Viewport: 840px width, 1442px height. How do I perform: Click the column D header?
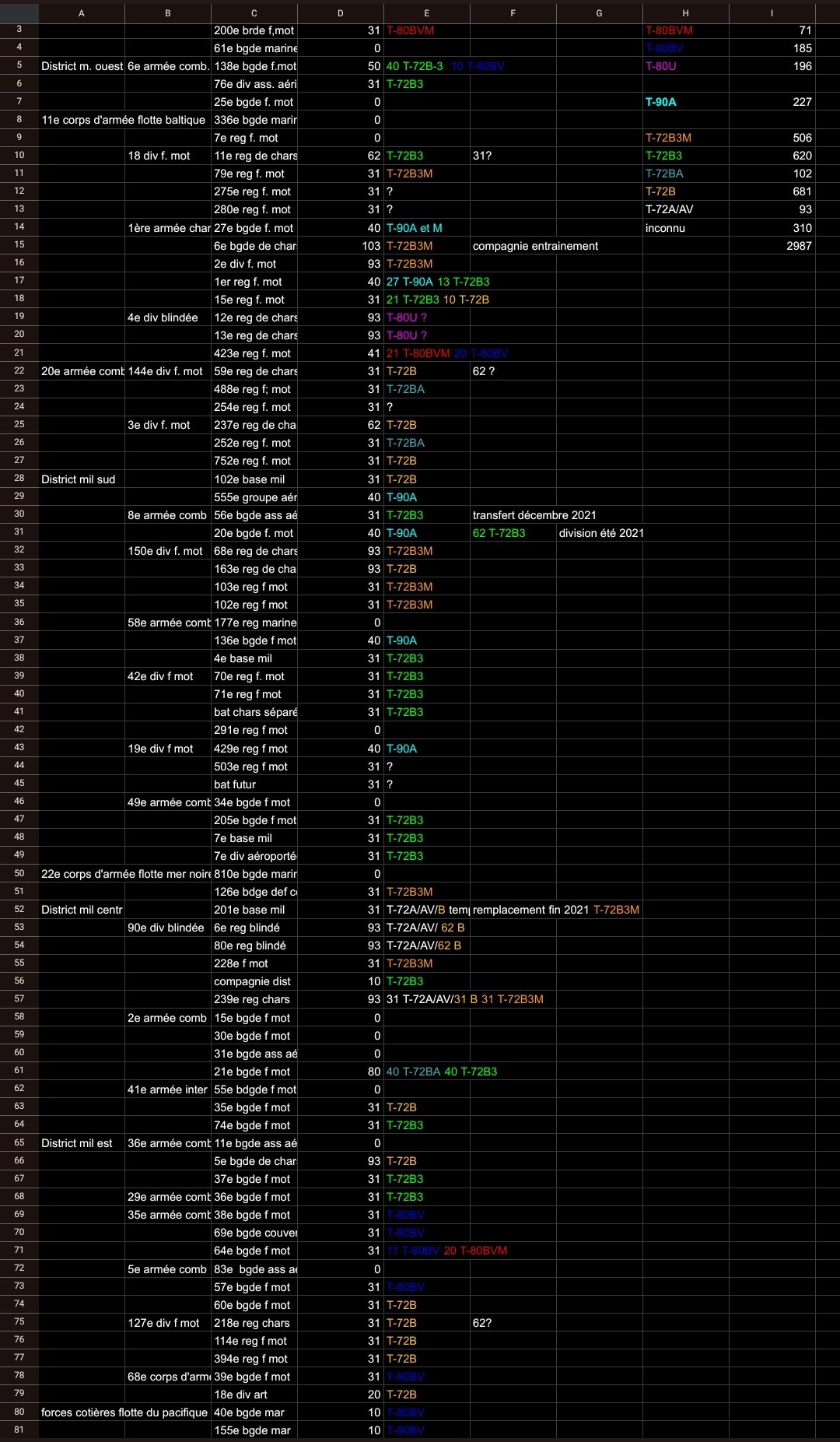pos(340,13)
